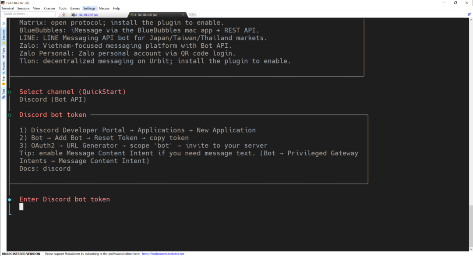The image size is (473, 256).
Task: Click the scrollbar up arrow
Action: [x=471, y=20]
